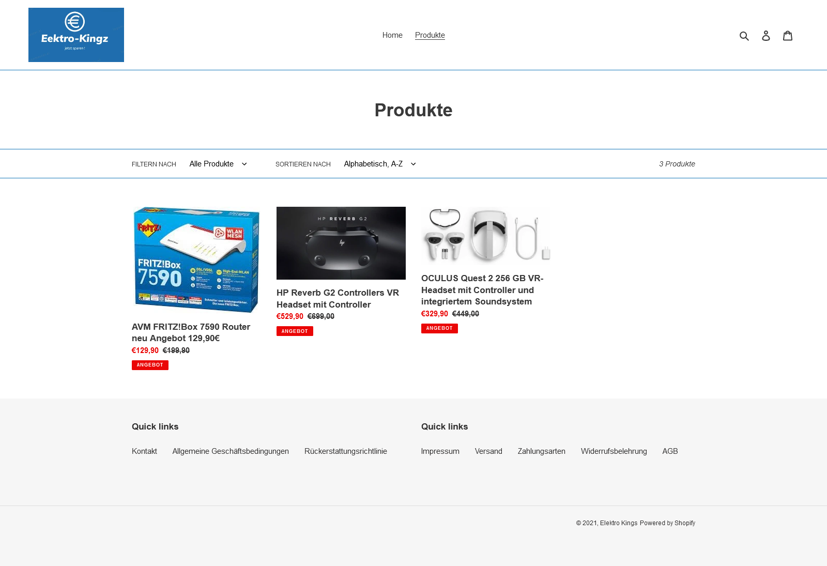Open AVM FRITZ!Box 7590 Router title link
Viewport: 827px width, 566px height.
[191, 332]
